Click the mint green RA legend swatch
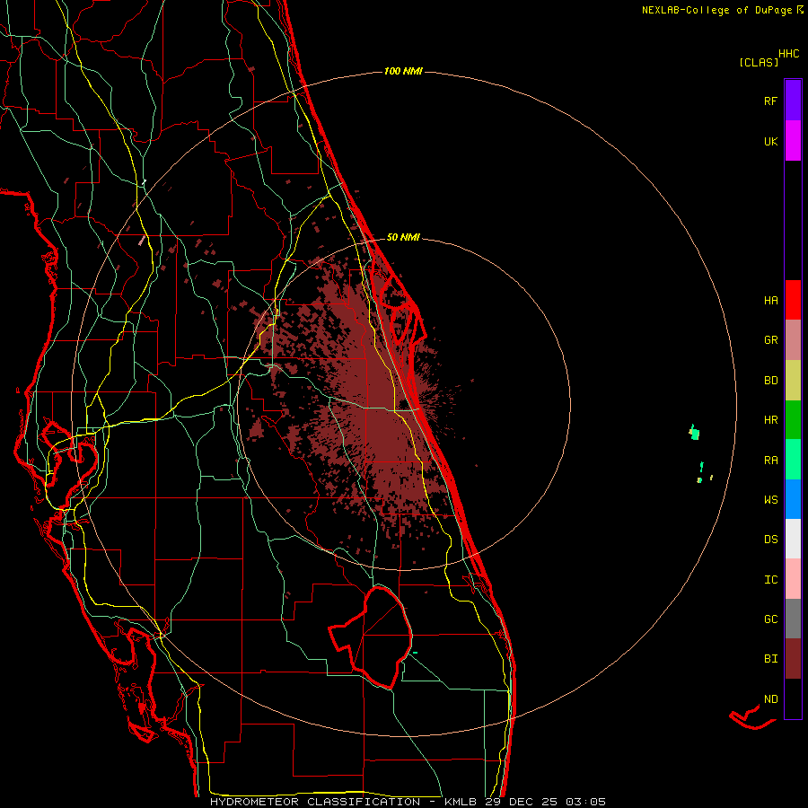Image resolution: width=808 pixels, height=808 pixels. [x=793, y=460]
